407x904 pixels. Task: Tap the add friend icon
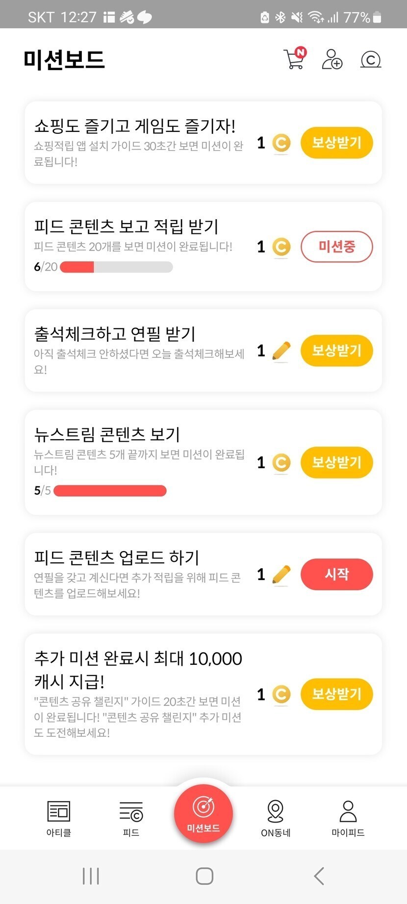[x=332, y=60]
